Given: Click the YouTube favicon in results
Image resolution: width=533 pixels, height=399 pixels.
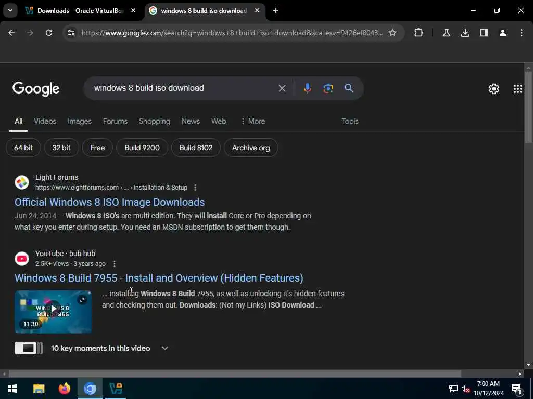Looking at the screenshot, I should click(22, 259).
